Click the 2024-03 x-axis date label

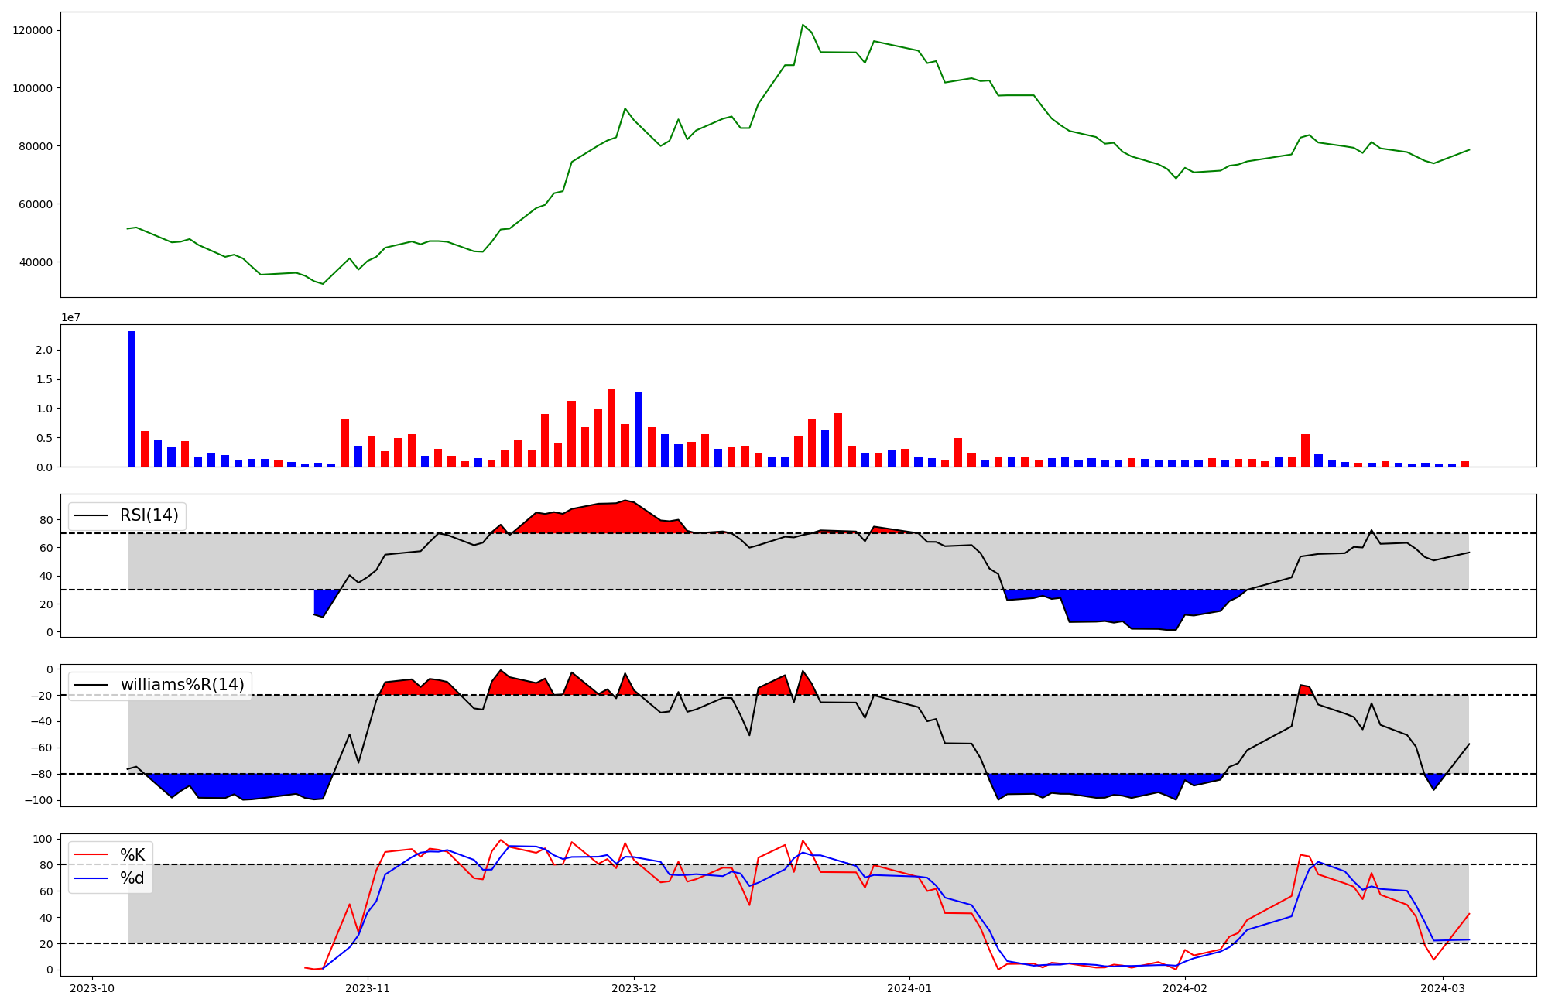pos(1444,988)
